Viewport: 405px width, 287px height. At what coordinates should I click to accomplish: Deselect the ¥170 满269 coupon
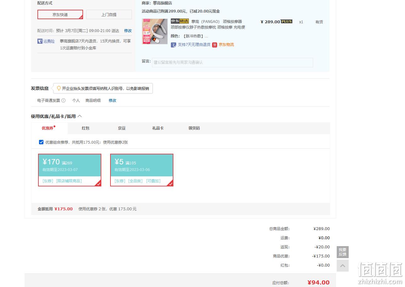point(70,170)
